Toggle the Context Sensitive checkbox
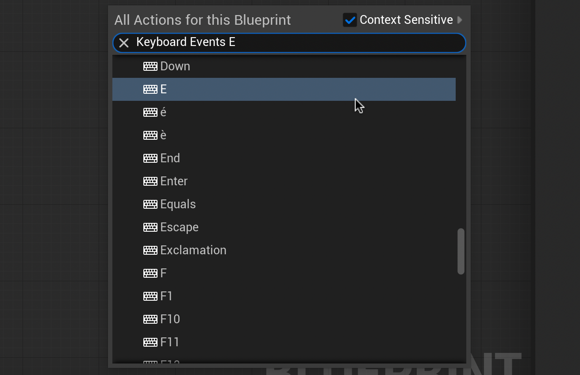Image resolution: width=580 pixels, height=375 pixels. [350, 20]
